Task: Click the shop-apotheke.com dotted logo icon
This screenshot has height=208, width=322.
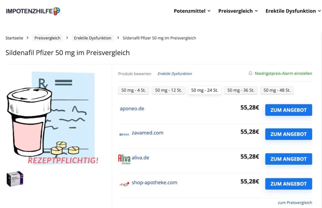Action: 124,183
